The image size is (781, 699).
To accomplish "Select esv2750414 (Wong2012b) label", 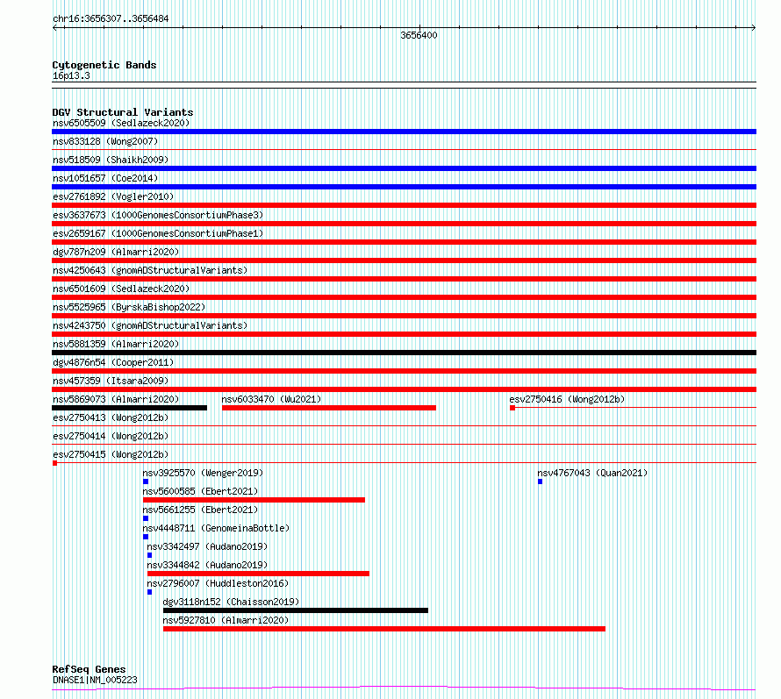I will (111, 436).
